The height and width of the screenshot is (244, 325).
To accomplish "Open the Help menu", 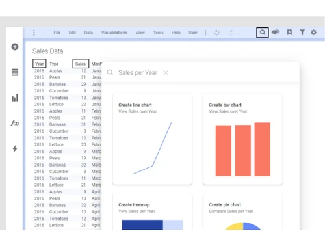I will click(x=176, y=33).
